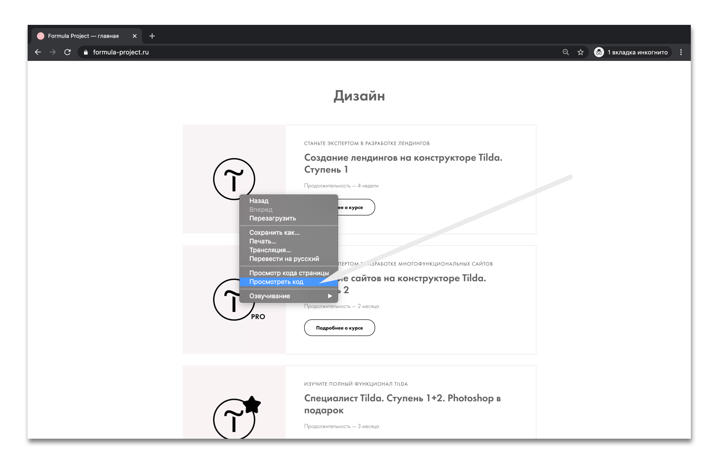Click the padlock site security icon
The width and height of the screenshot is (718, 464).
click(86, 52)
